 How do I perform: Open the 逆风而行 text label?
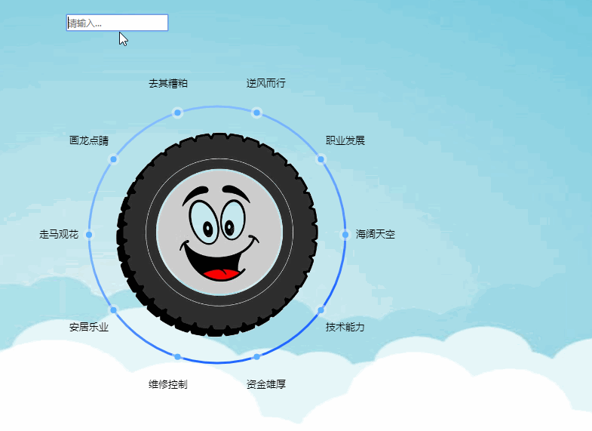pyautogui.click(x=266, y=83)
